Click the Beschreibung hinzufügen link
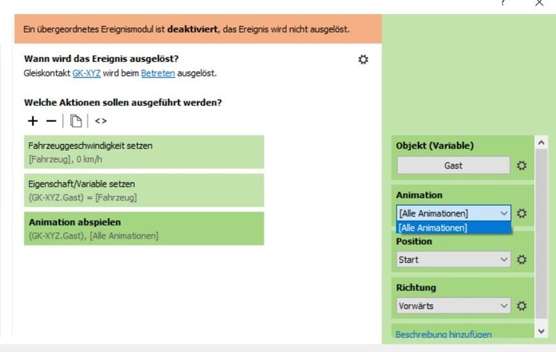The image size is (556, 352). [443, 334]
